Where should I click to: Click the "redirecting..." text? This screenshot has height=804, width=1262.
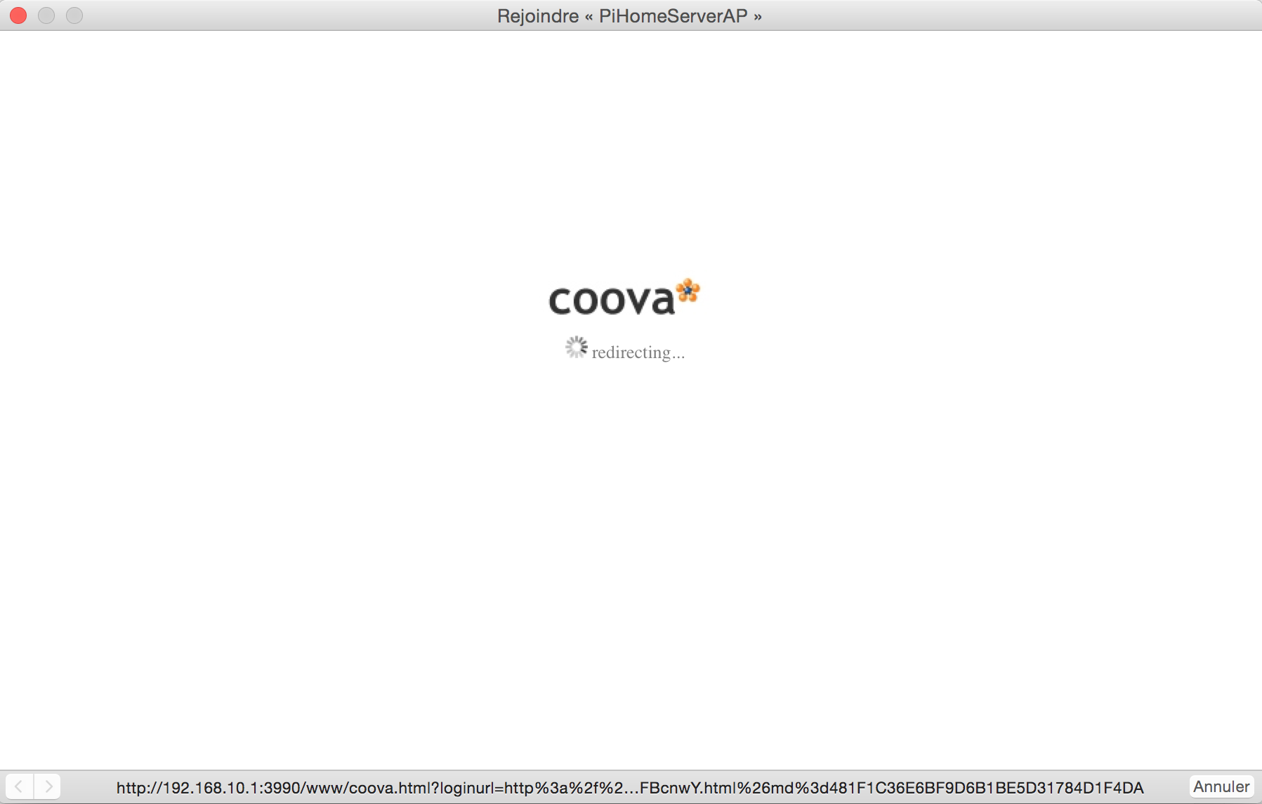[638, 352]
